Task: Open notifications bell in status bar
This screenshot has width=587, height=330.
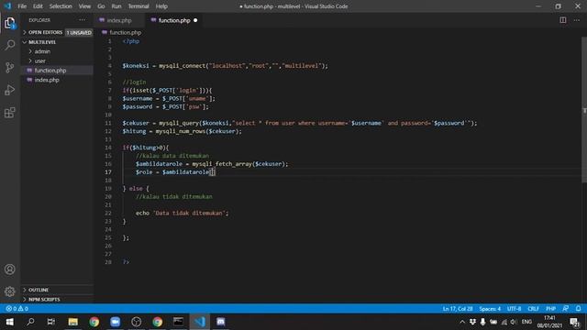Action: [578, 309]
